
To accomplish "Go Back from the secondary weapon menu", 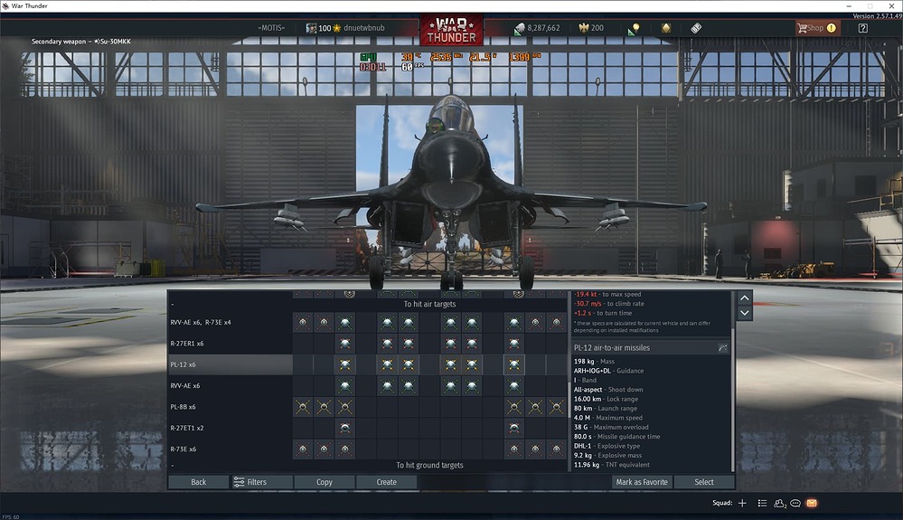I will [x=198, y=482].
